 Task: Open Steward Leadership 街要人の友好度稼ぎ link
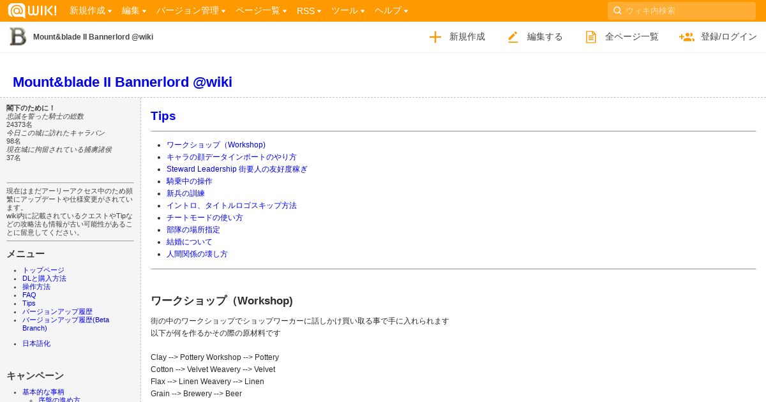pos(237,169)
